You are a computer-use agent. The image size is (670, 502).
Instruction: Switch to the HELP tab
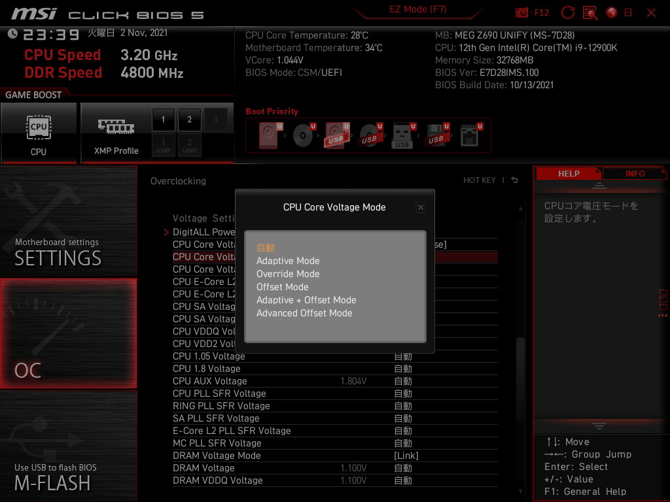[x=569, y=174]
